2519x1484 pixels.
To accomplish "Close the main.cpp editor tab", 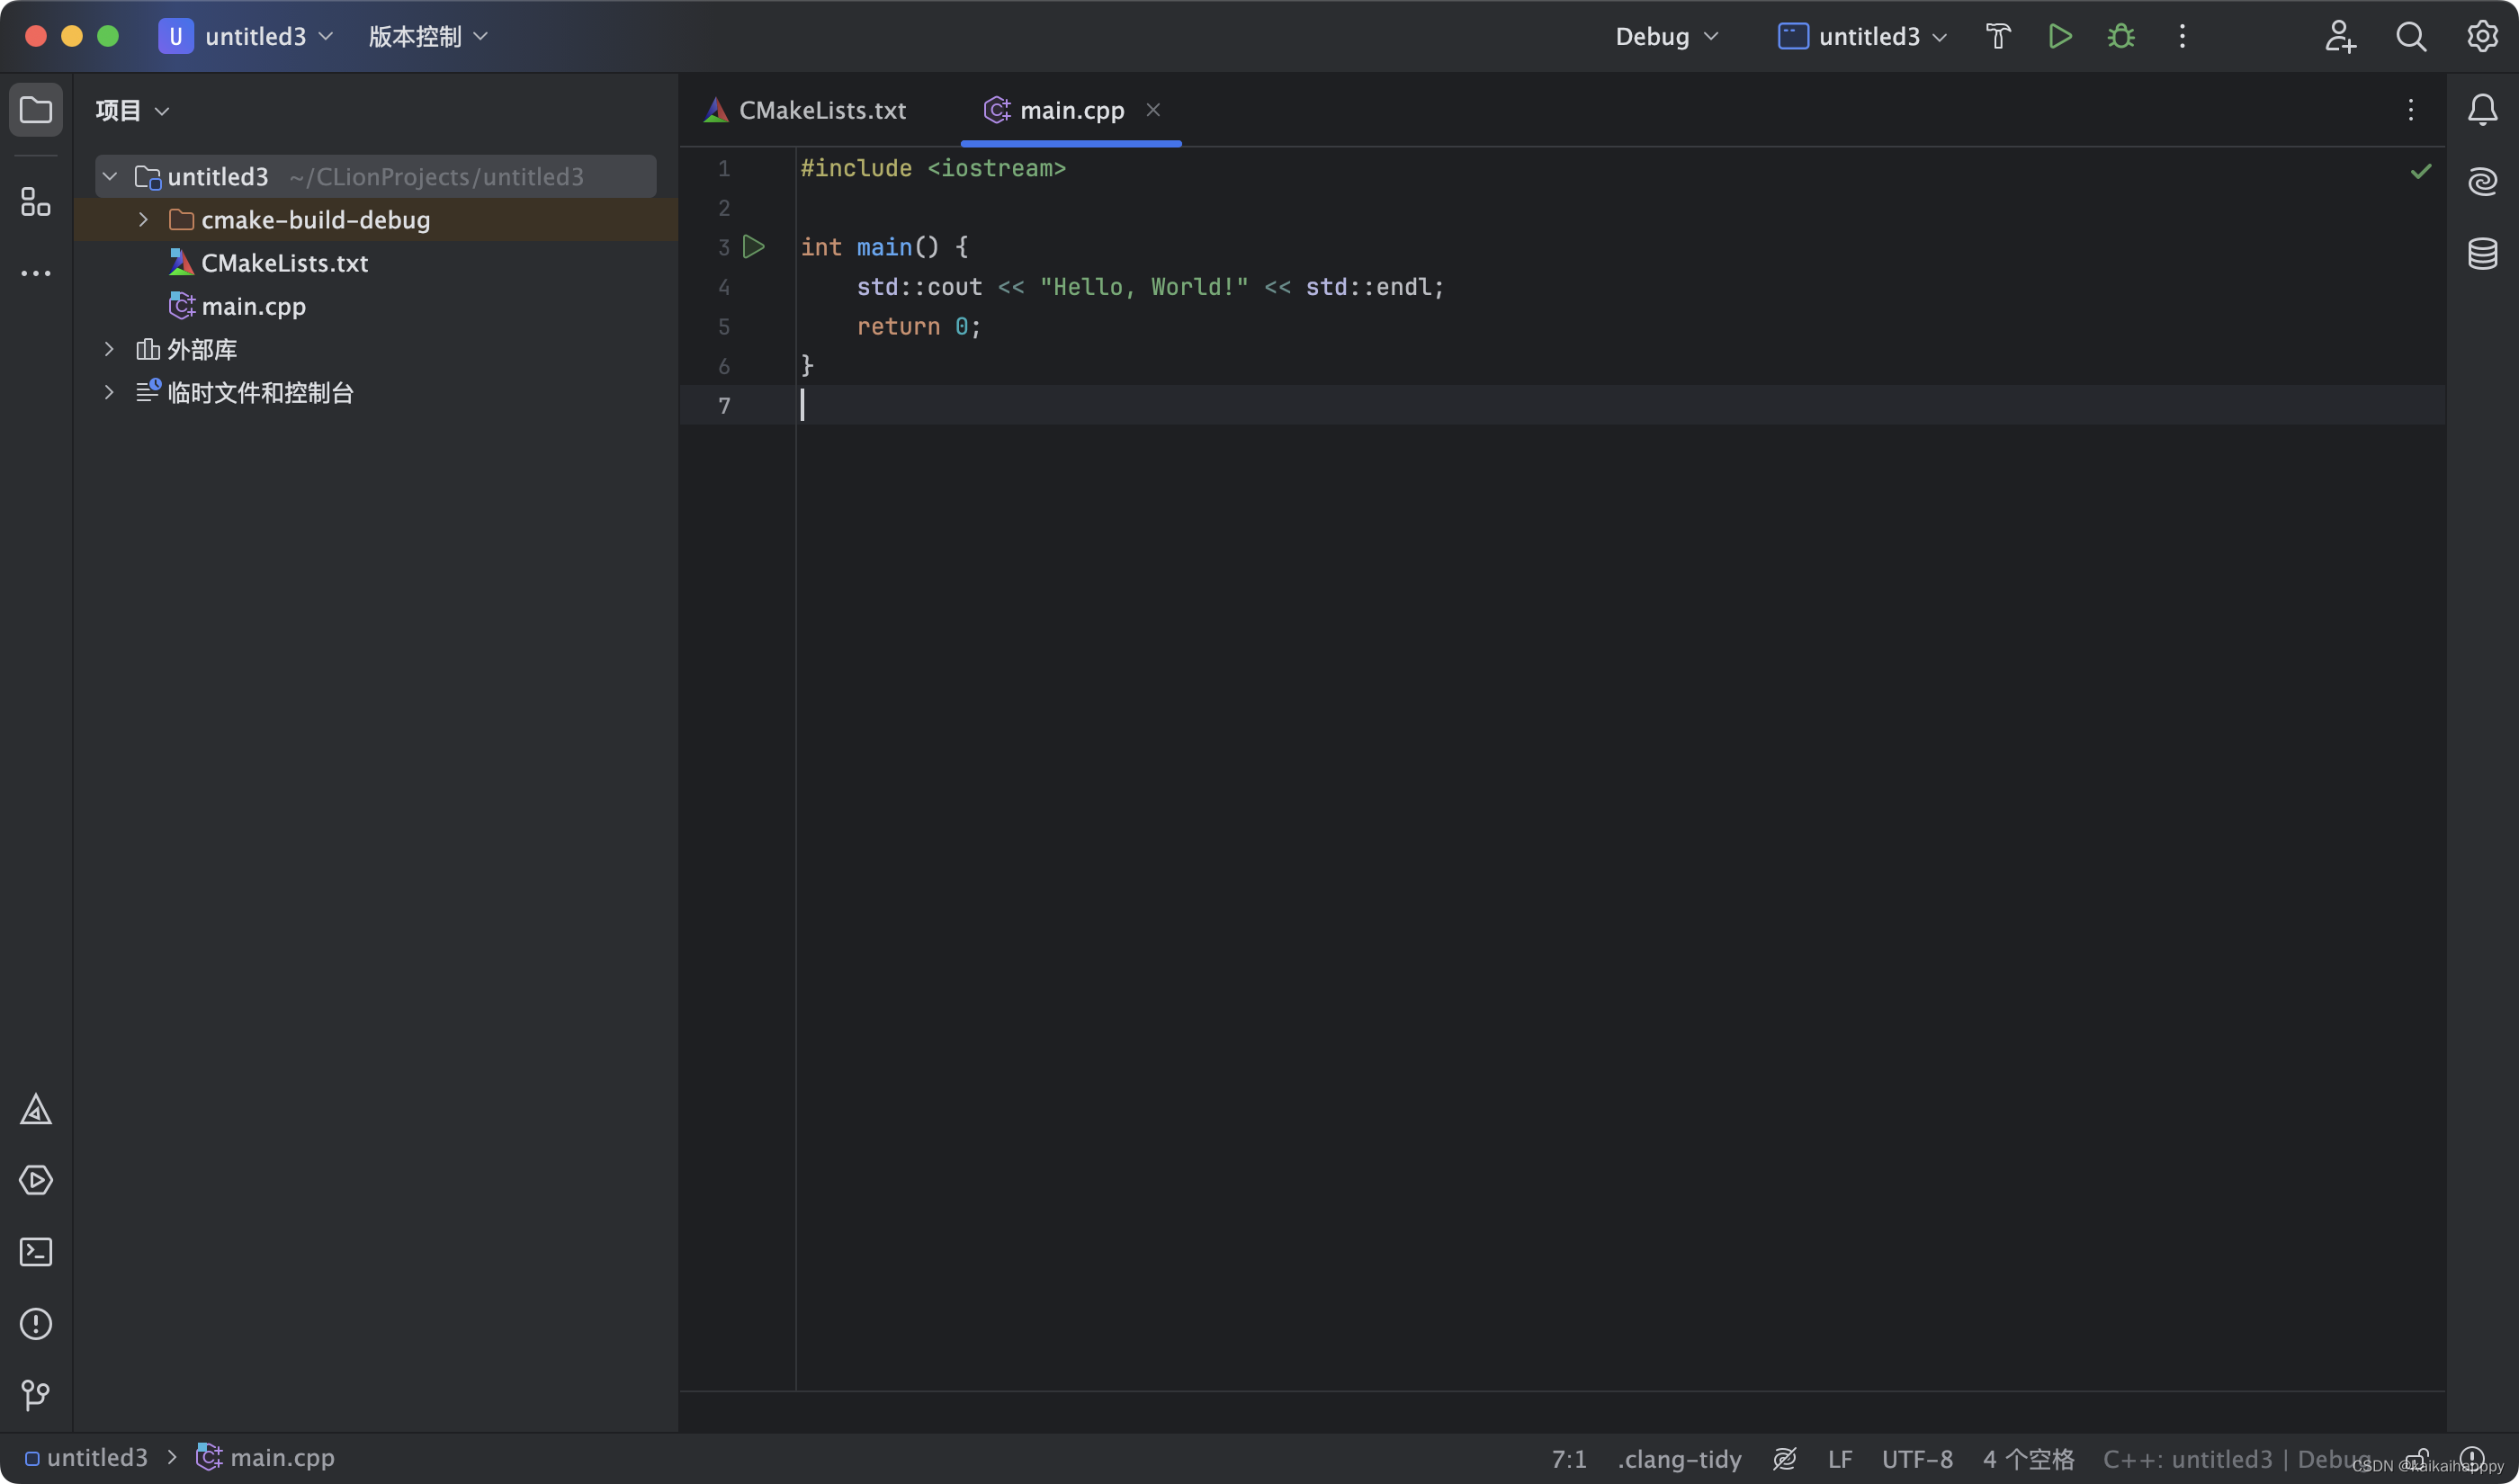I will pos(1153,110).
